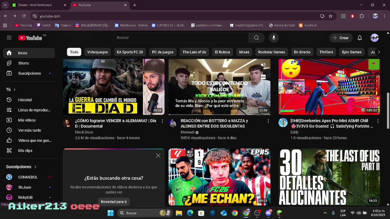Image resolution: width=390 pixels, height=219 pixels.
Task: Click the search magnifier button
Action: coord(257,38)
